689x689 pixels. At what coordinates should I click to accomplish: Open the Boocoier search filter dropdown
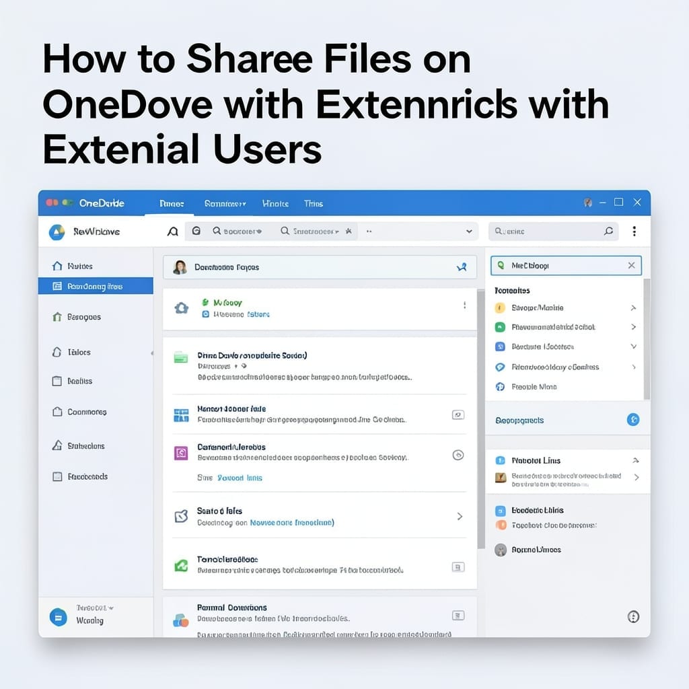click(x=238, y=231)
